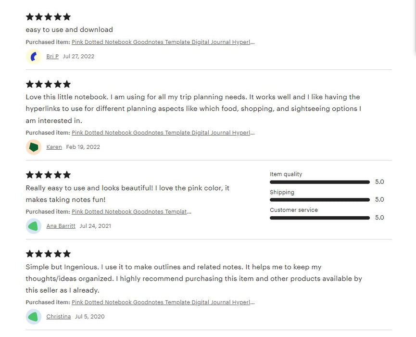
Task: Click Karen's green pentagon avatar
Action: [33, 147]
